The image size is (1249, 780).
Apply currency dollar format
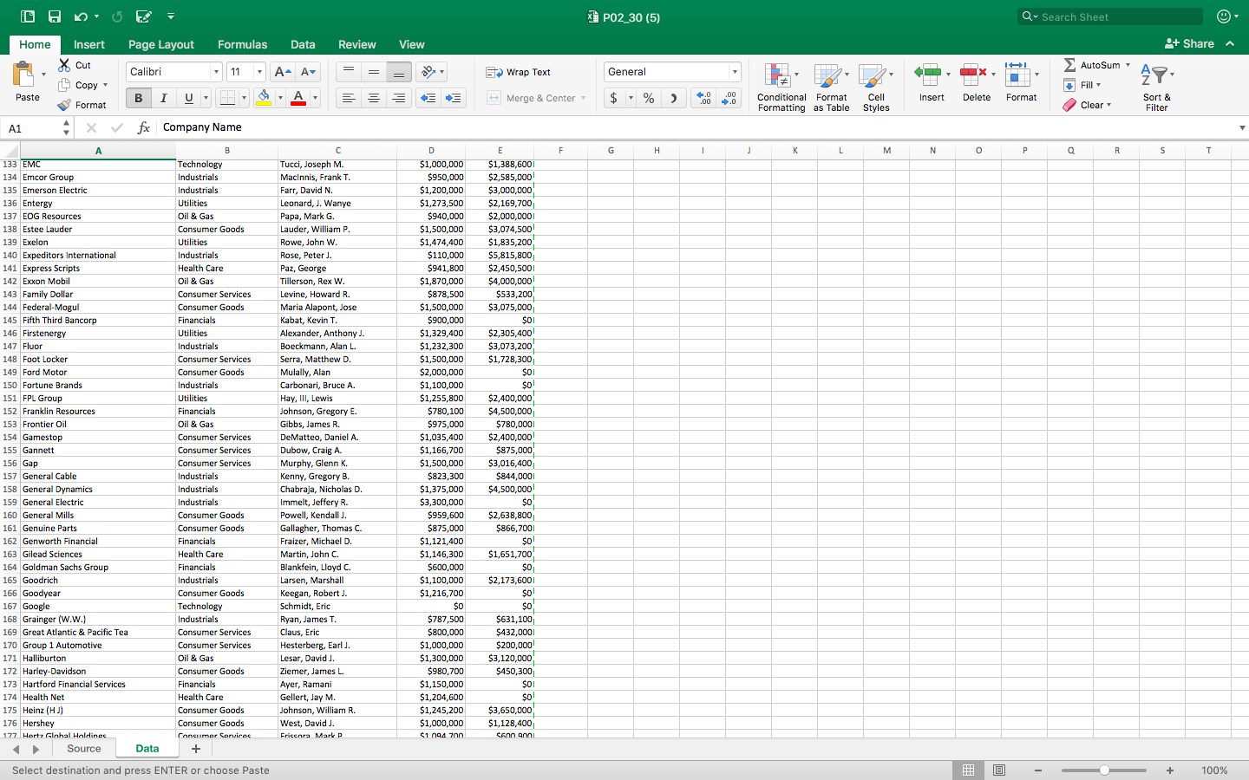coord(614,98)
